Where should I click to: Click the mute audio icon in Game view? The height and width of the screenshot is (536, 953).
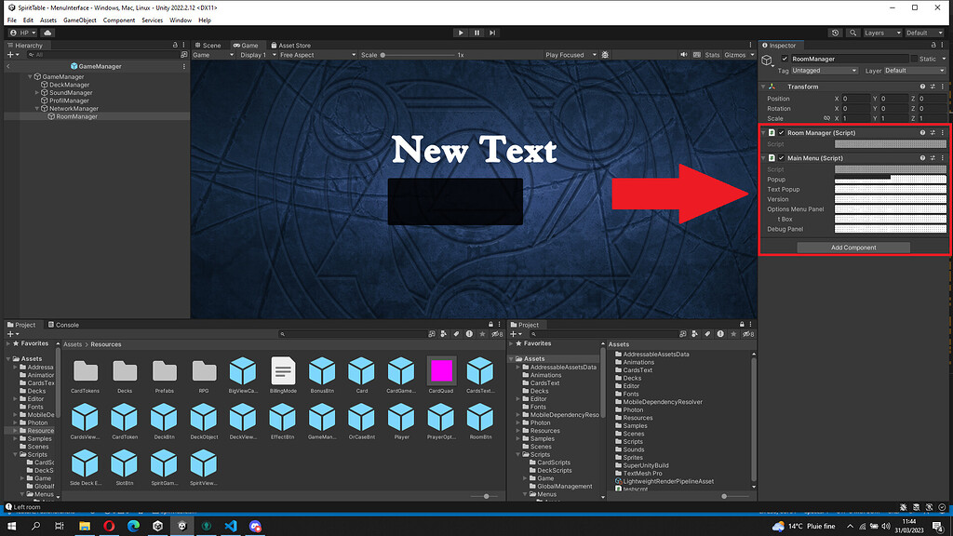pyautogui.click(x=684, y=55)
